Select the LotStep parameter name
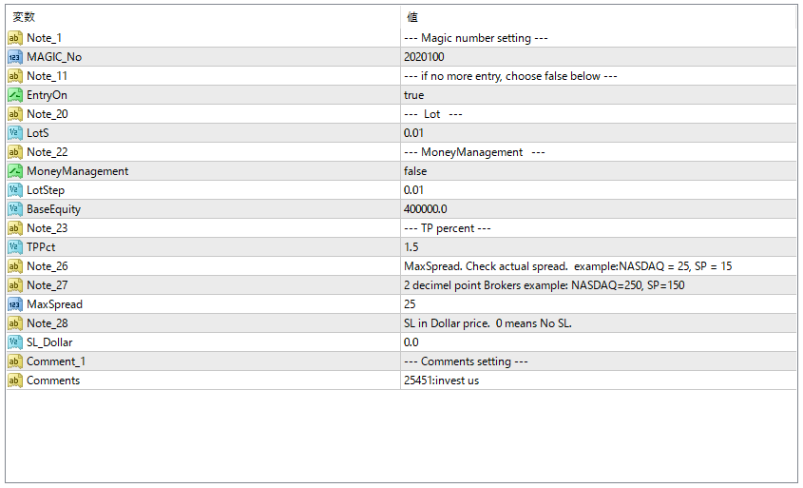 (46, 190)
